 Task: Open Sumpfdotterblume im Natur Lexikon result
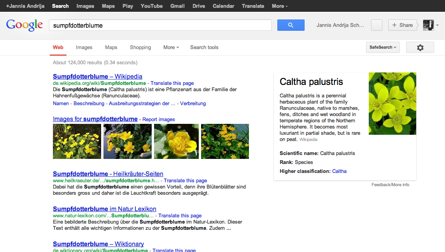pos(104,209)
